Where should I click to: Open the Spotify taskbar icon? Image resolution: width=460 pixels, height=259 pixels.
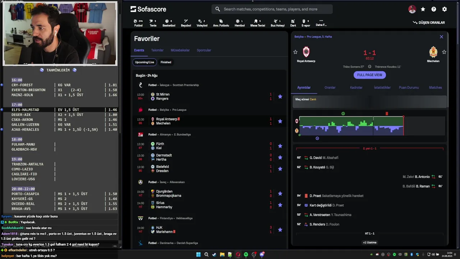coord(246,255)
